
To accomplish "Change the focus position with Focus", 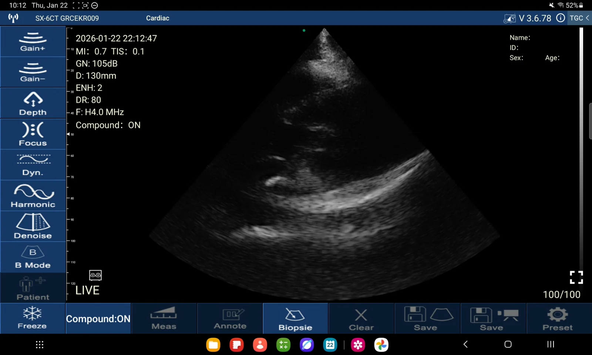I will [x=33, y=134].
